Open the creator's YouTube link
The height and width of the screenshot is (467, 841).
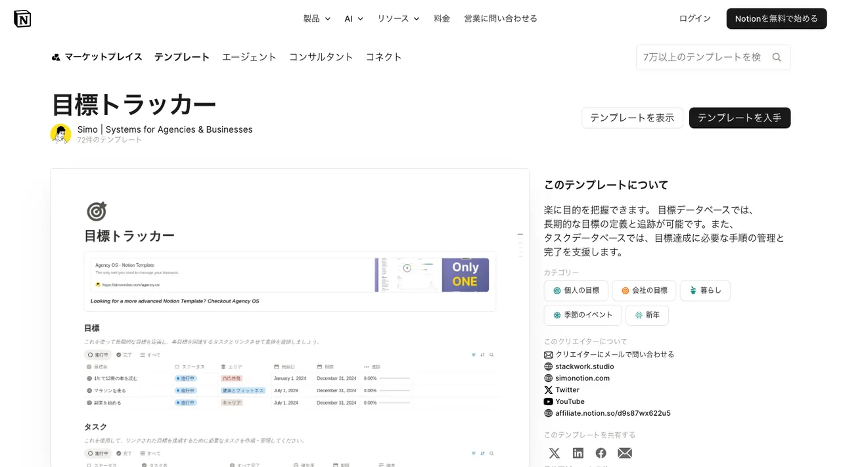(x=570, y=401)
